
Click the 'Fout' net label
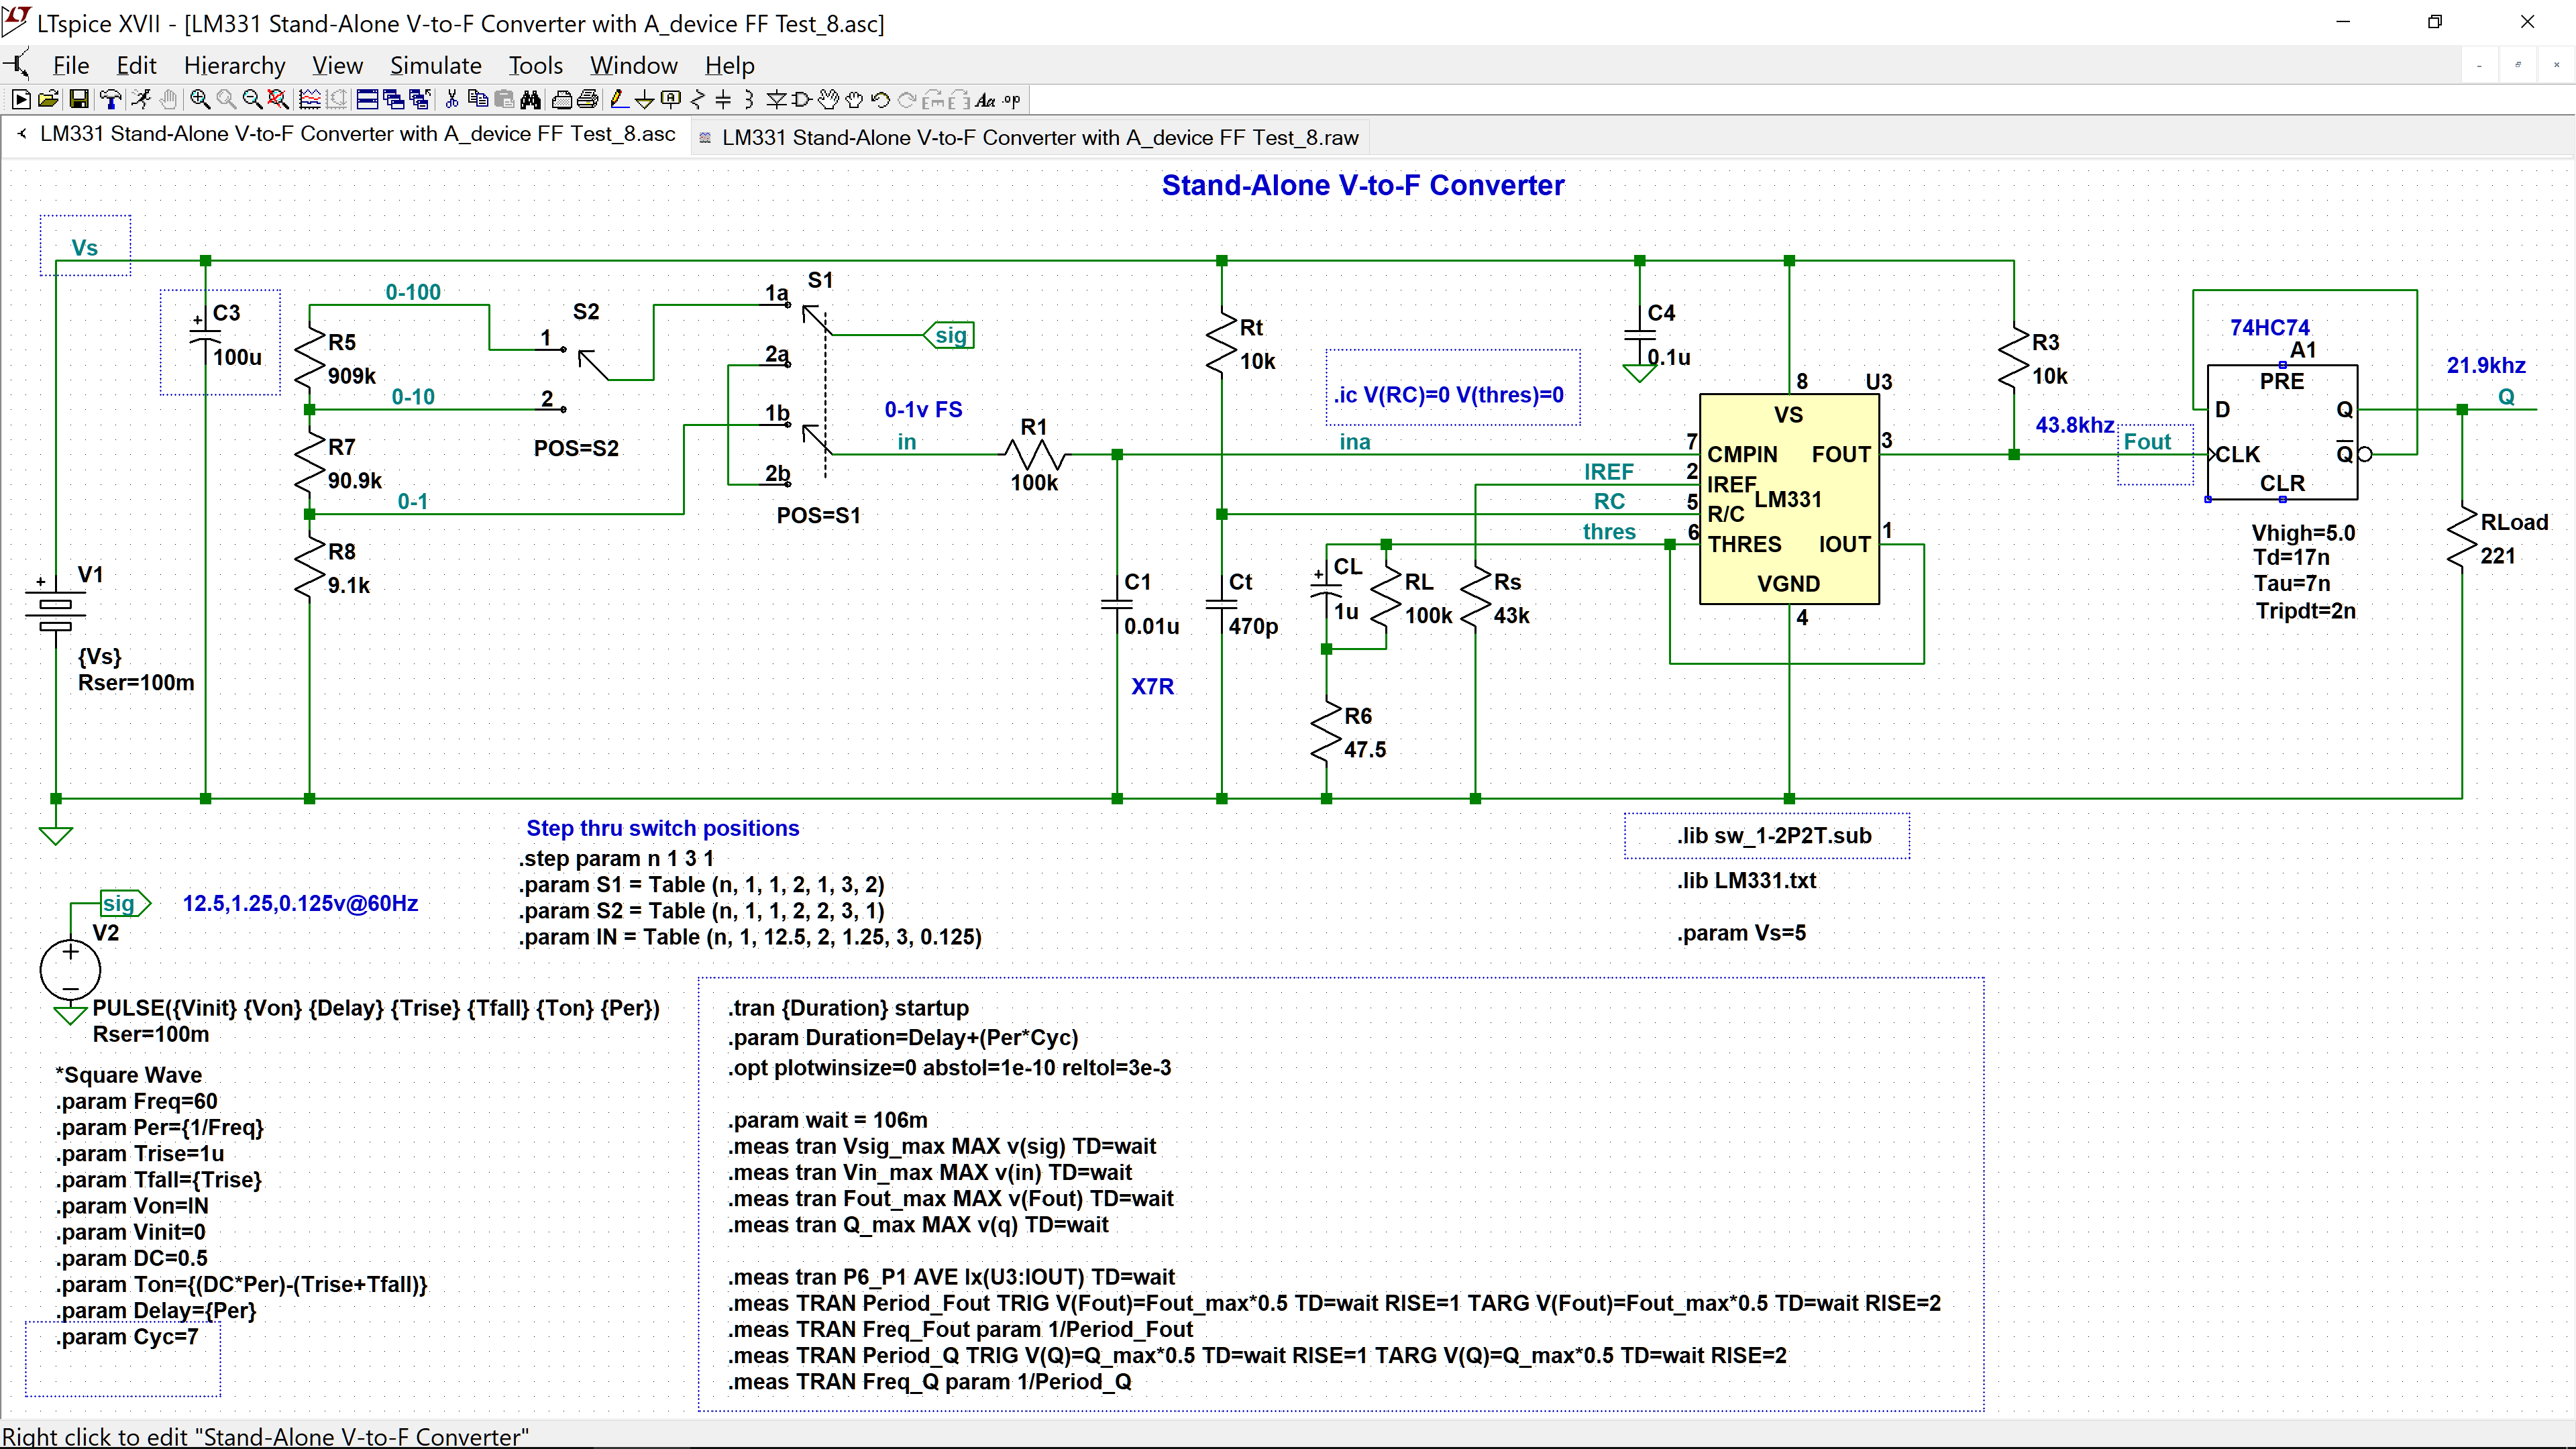2147,442
